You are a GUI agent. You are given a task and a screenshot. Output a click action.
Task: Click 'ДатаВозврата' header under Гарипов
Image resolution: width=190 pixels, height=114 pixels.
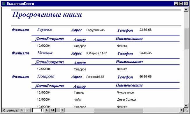tap(50, 39)
